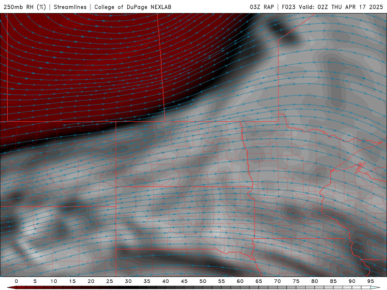Click the '250mb RH (%)' title text
Image resolution: width=387 pixels, height=290 pixels.
point(25,7)
